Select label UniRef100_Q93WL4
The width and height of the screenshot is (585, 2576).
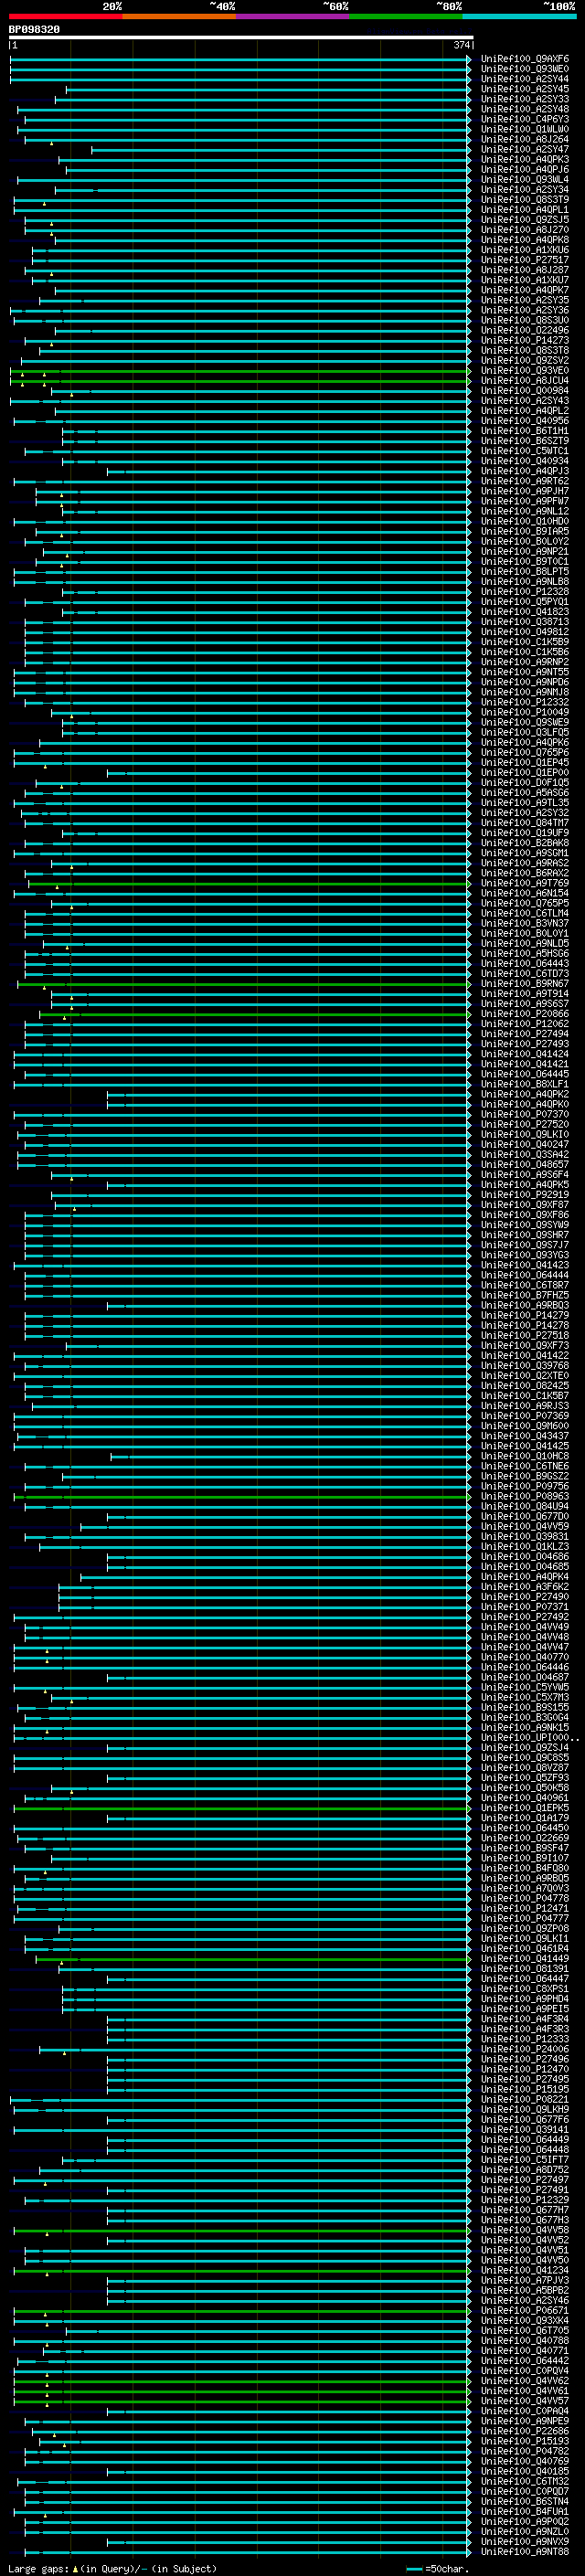click(x=525, y=179)
